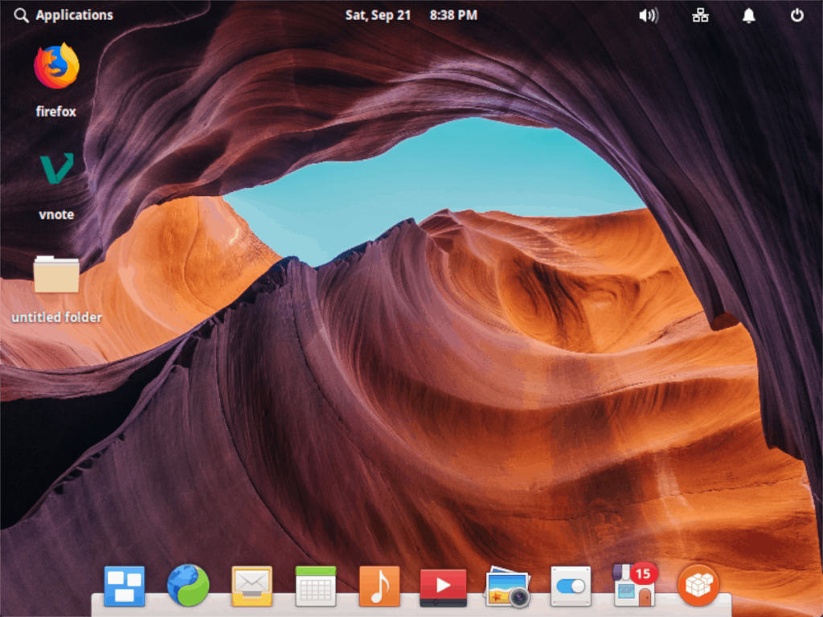823x617 pixels.
Task: Open the network indicator menu
Action: 699,14
